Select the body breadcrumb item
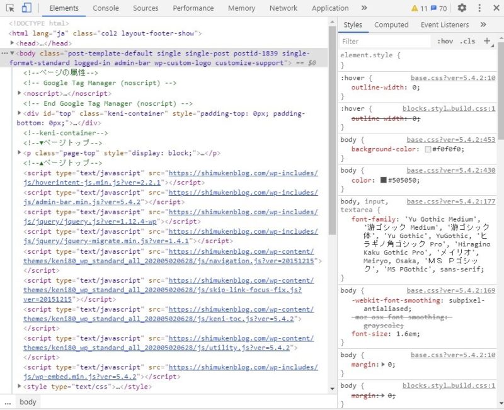The width and height of the screenshot is (504, 410). (28, 402)
